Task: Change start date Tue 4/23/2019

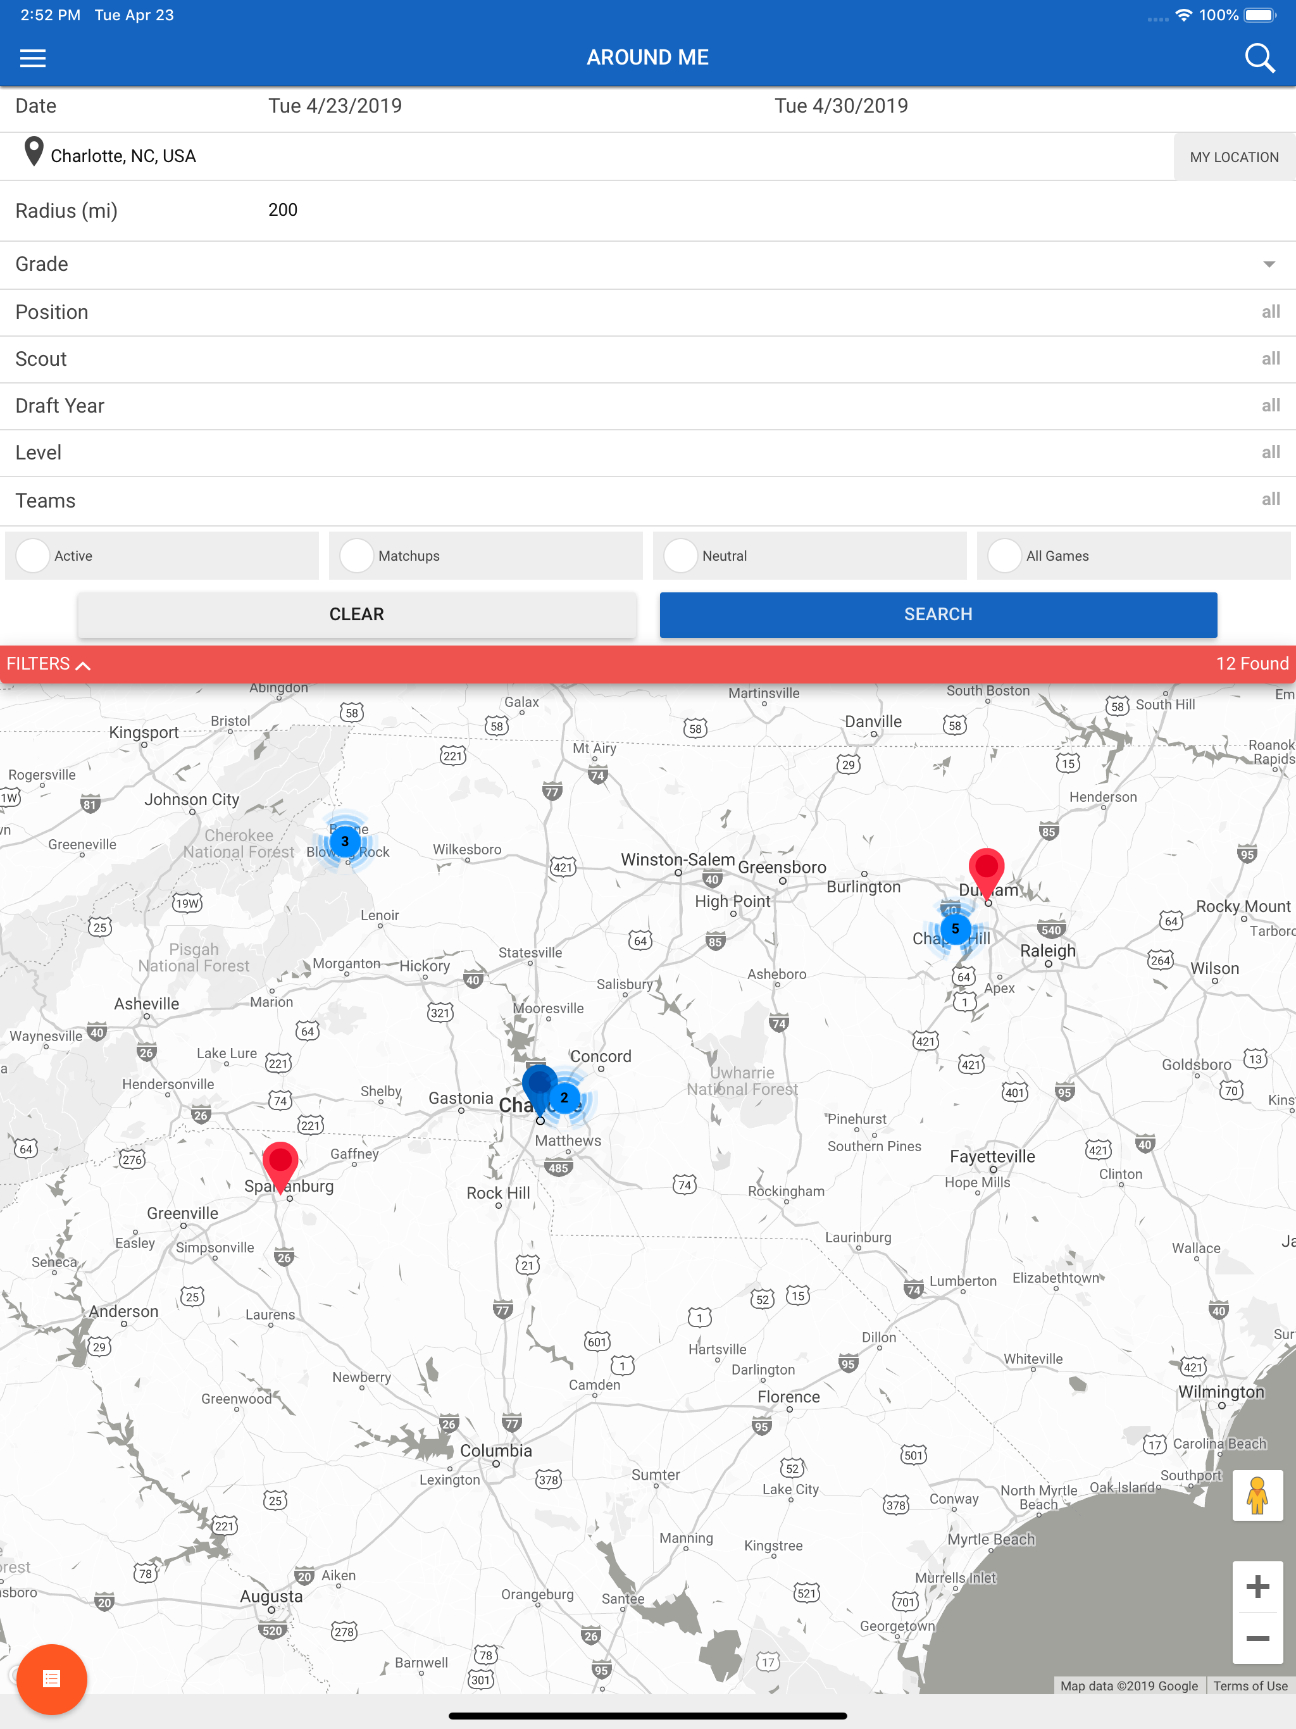Action: point(335,106)
